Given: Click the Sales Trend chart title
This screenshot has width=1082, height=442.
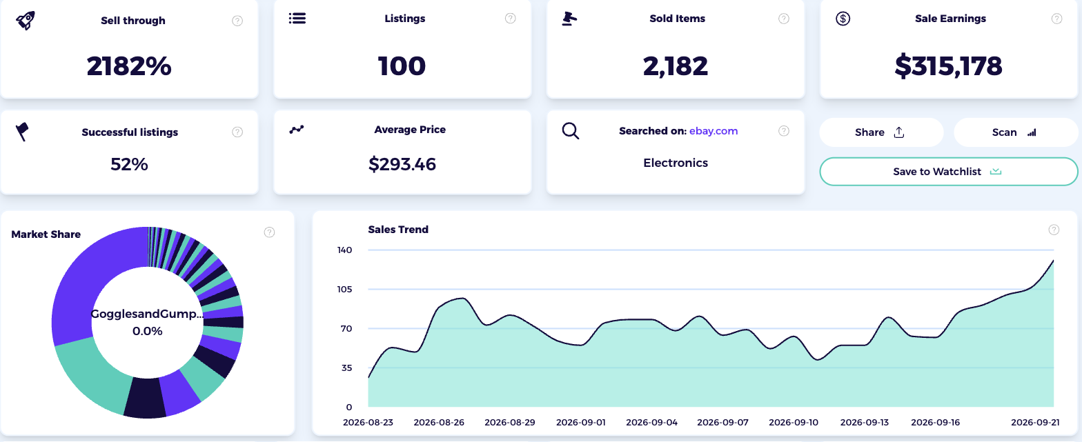Looking at the screenshot, I should click(398, 230).
